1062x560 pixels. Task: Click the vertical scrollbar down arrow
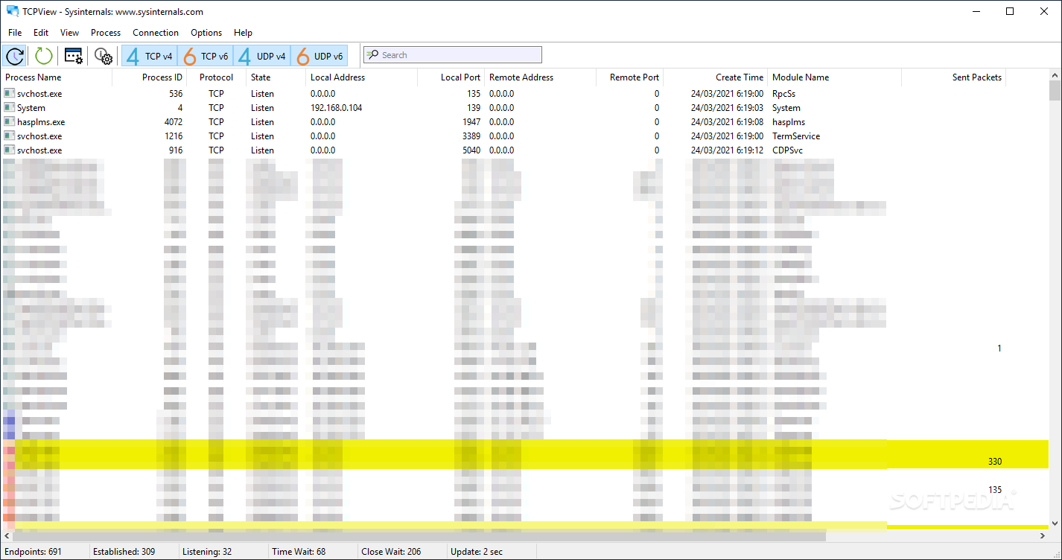tap(1055, 524)
